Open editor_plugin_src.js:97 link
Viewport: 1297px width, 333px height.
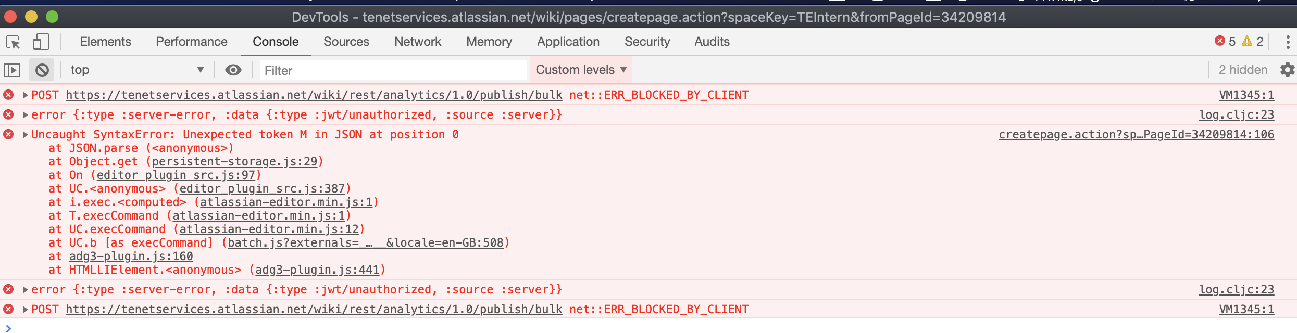click(x=176, y=175)
